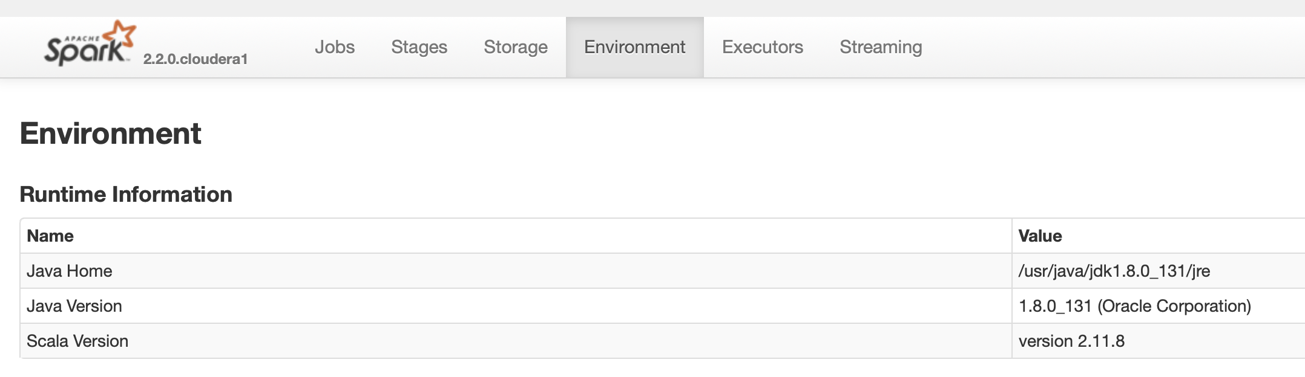Select the Java Home row
Viewport: 1305px width, 377px height.
70,271
